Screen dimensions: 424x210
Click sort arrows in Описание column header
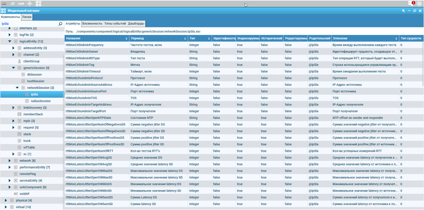click(x=396, y=39)
